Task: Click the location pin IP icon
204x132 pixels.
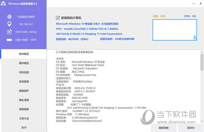Action: 9,24
